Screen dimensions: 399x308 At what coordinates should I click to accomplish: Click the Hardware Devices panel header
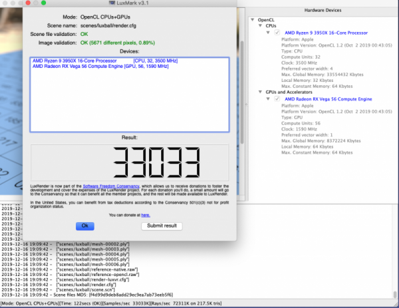click(324, 11)
